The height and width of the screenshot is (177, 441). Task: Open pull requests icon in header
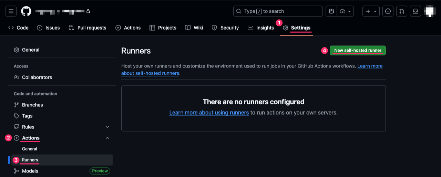(x=402, y=11)
